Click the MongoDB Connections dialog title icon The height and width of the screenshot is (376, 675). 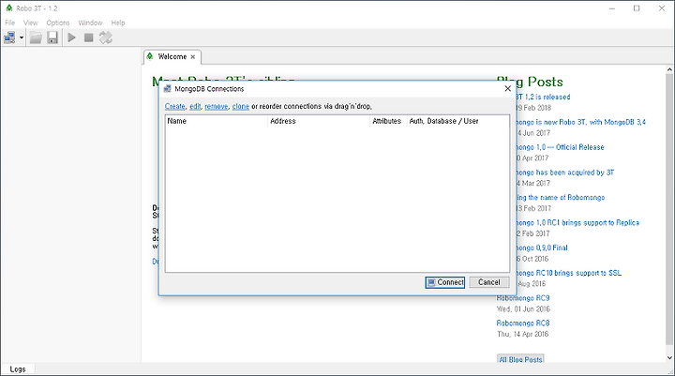click(x=168, y=89)
